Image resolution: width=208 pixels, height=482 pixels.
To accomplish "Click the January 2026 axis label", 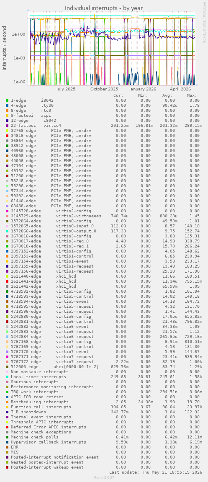I will (x=143, y=89).
